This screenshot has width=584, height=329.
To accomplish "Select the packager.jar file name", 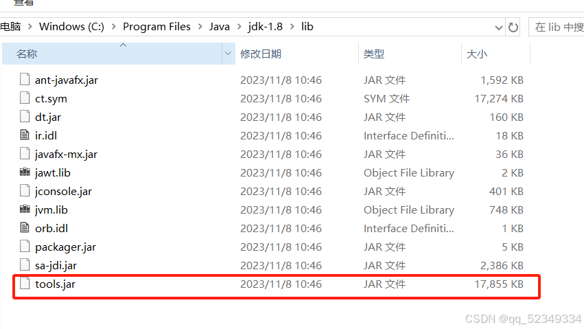I will [x=66, y=247].
